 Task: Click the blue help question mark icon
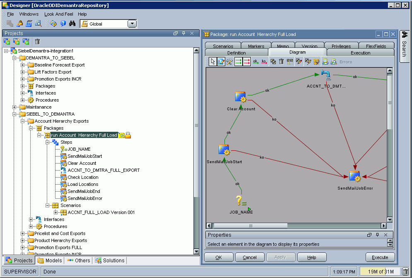(x=63, y=24)
